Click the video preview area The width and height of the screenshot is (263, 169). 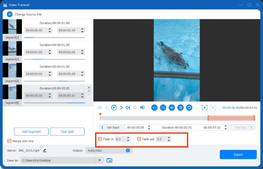click(177, 60)
